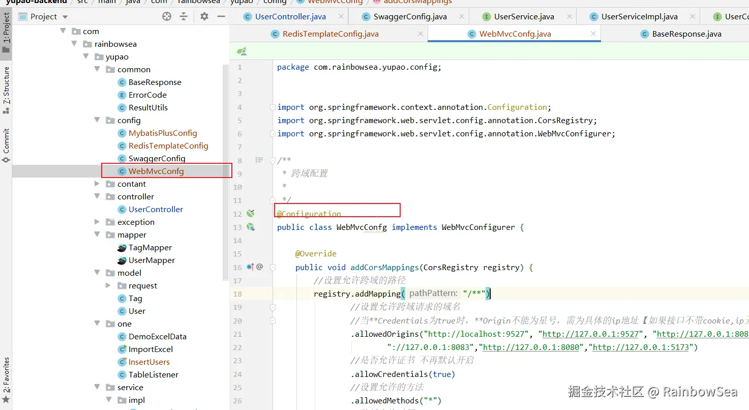Image resolution: width=749 pixels, height=410 pixels.
Task: Select MybatisPlusConfig in tree
Action: [162, 133]
